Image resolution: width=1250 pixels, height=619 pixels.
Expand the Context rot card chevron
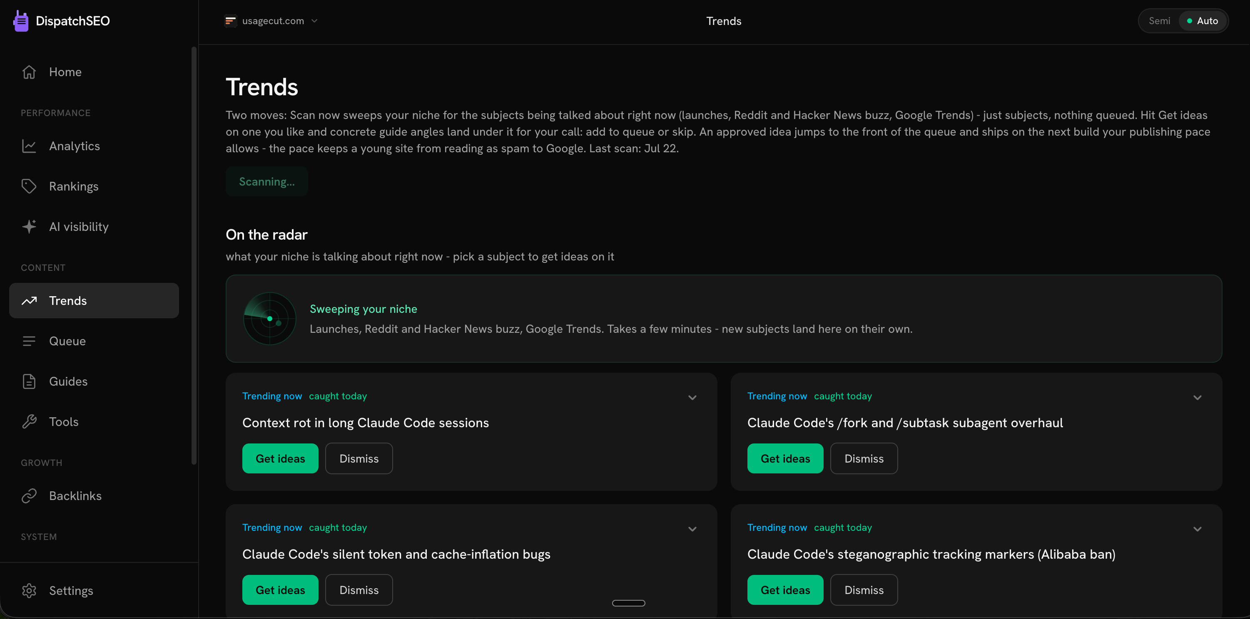pyautogui.click(x=692, y=397)
